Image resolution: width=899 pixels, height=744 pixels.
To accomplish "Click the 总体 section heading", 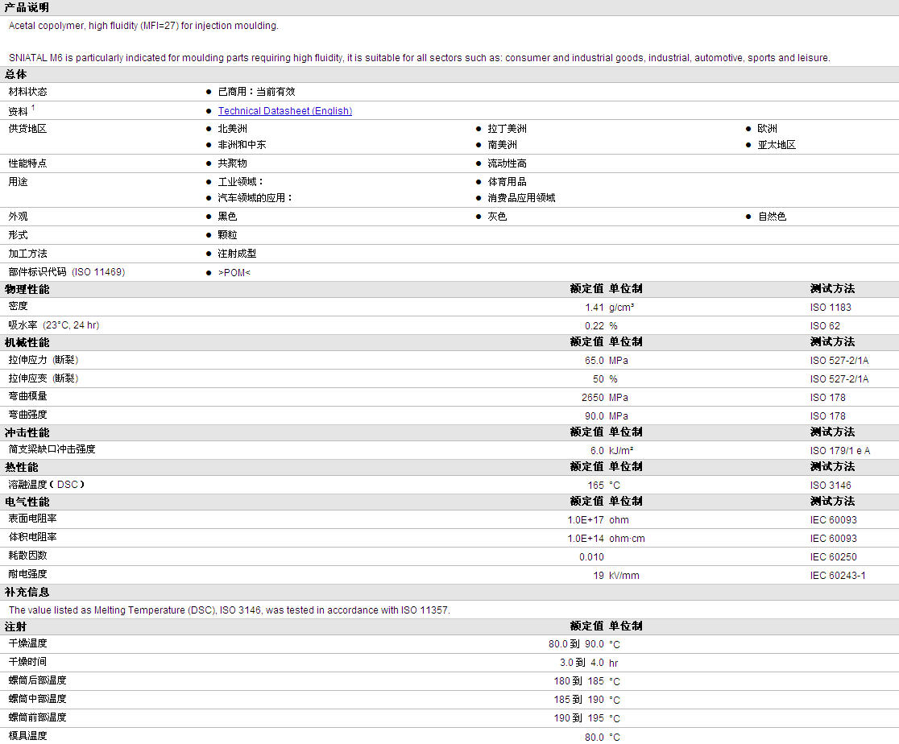I will tap(16, 74).
